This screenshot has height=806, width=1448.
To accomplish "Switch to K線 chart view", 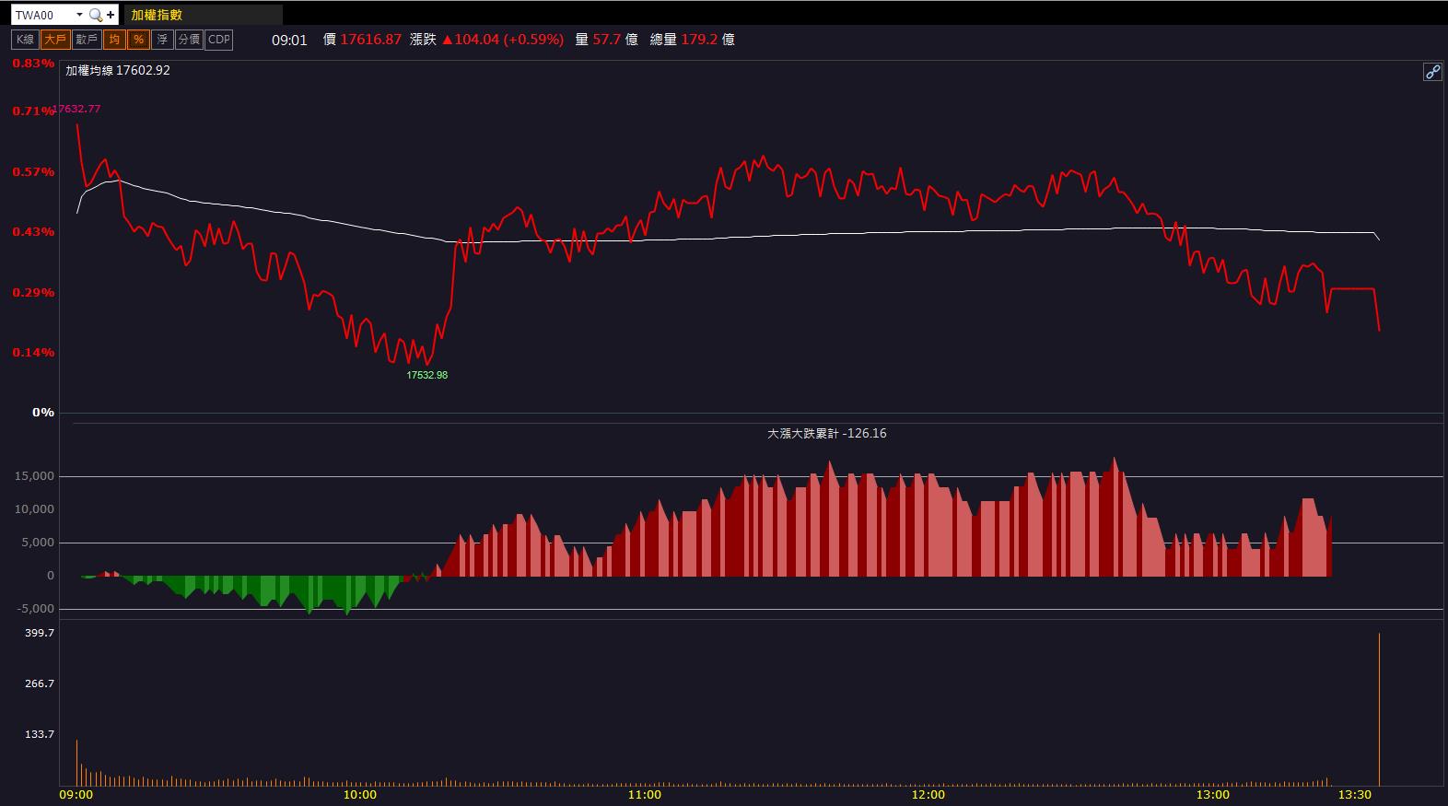I will point(25,40).
